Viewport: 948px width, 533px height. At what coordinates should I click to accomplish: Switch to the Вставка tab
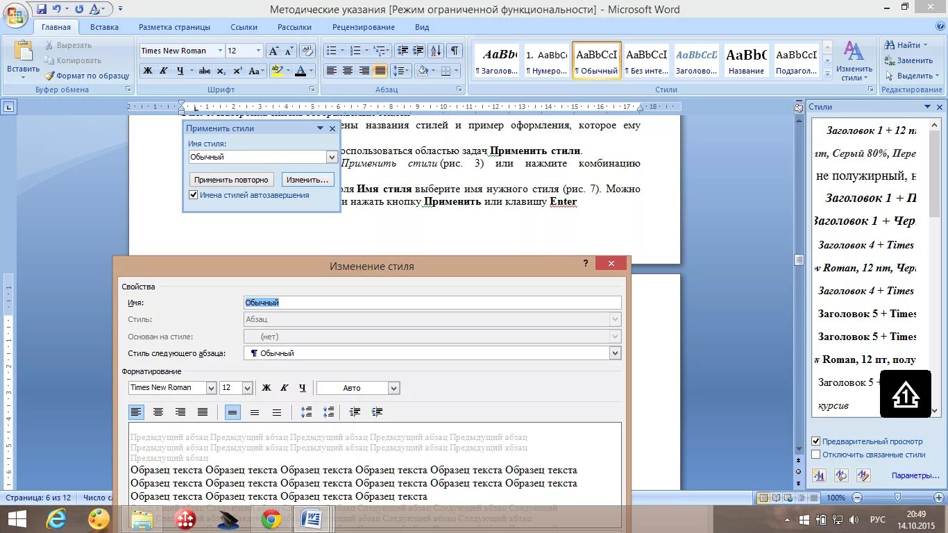coord(104,27)
